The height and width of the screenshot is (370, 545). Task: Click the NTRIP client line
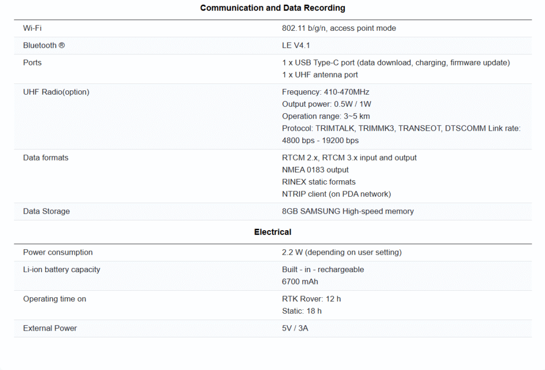tap(336, 194)
